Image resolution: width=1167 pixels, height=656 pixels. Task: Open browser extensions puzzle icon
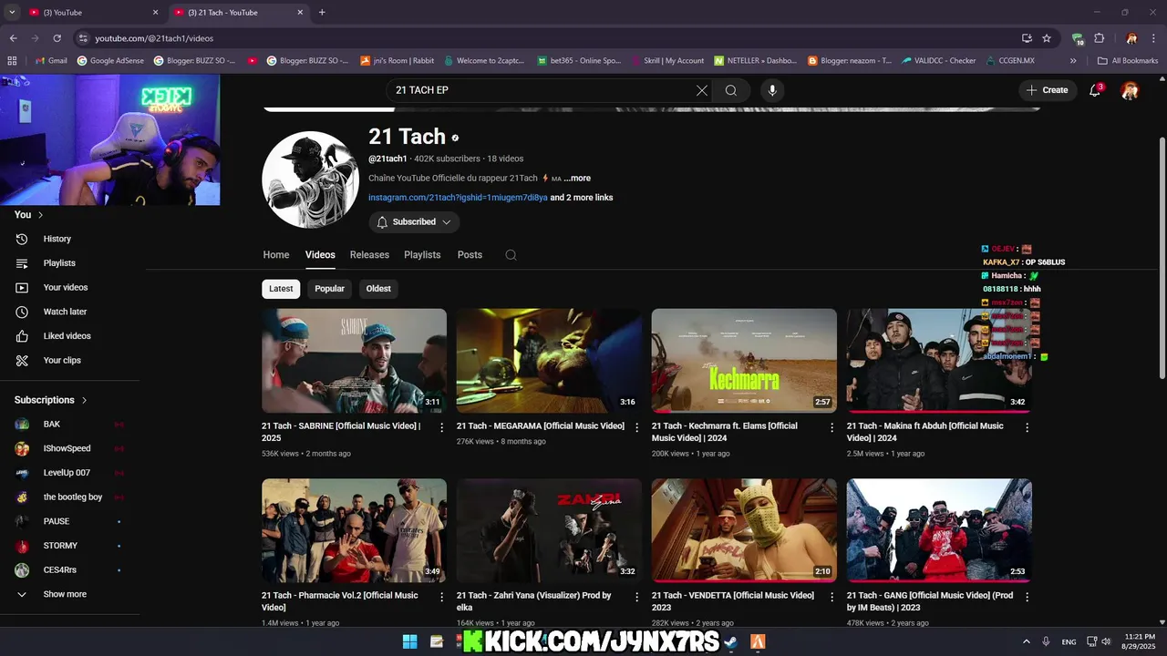click(1100, 38)
